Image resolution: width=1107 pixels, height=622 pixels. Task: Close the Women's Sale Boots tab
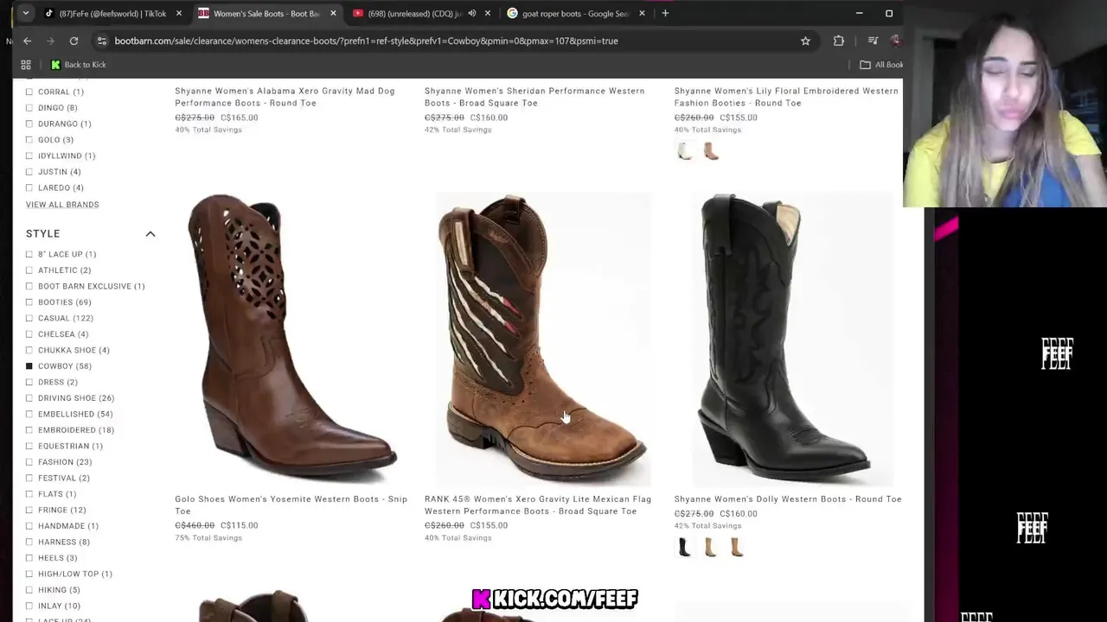[333, 13]
